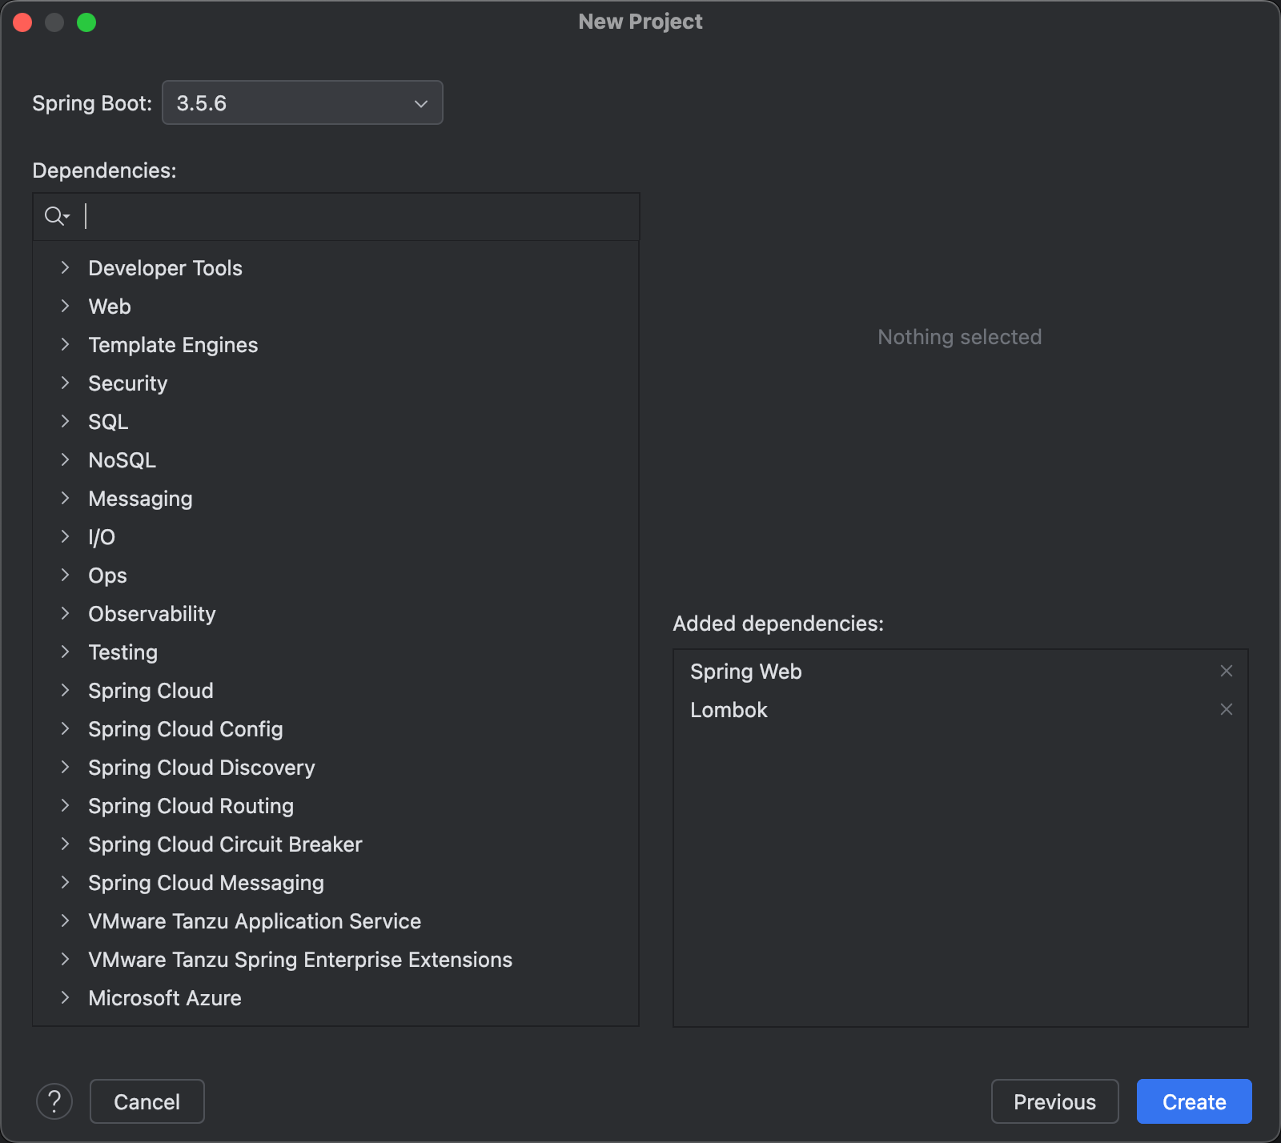The width and height of the screenshot is (1281, 1143).
Task: Expand VMware Tanzu Spring Enterprise Extensions chevron
Action: tap(66, 959)
